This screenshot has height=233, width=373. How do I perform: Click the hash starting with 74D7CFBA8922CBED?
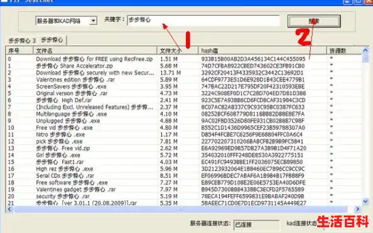[253, 66]
